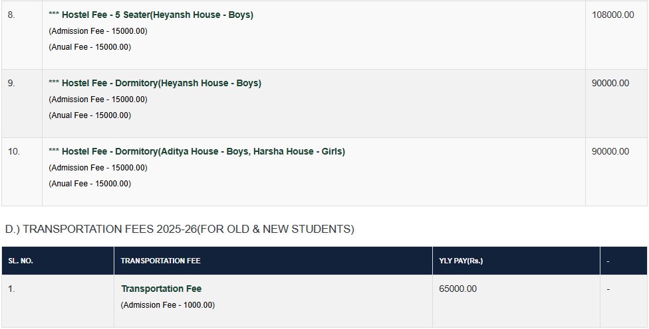The width and height of the screenshot is (649, 329).
Task: Click the Transportation Fees 2025-26 section heading
Action: (180, 229)
